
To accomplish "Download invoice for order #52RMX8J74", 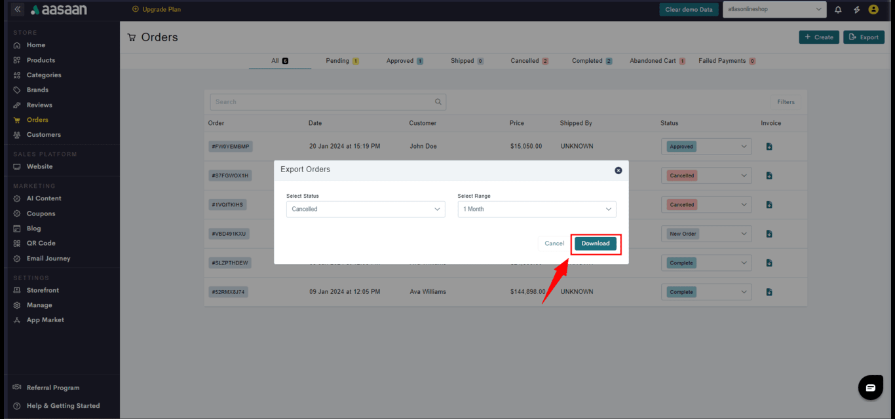I will click(769, 292).
